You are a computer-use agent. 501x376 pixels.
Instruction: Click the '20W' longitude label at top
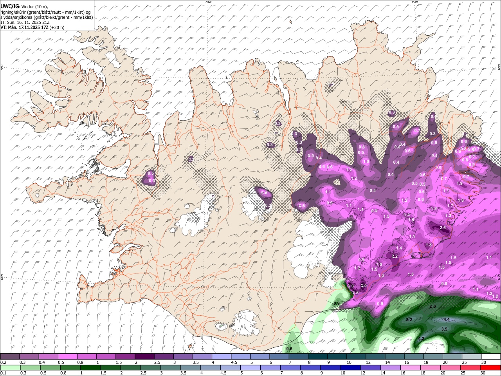pyautogui.click(x=208, y=2)
